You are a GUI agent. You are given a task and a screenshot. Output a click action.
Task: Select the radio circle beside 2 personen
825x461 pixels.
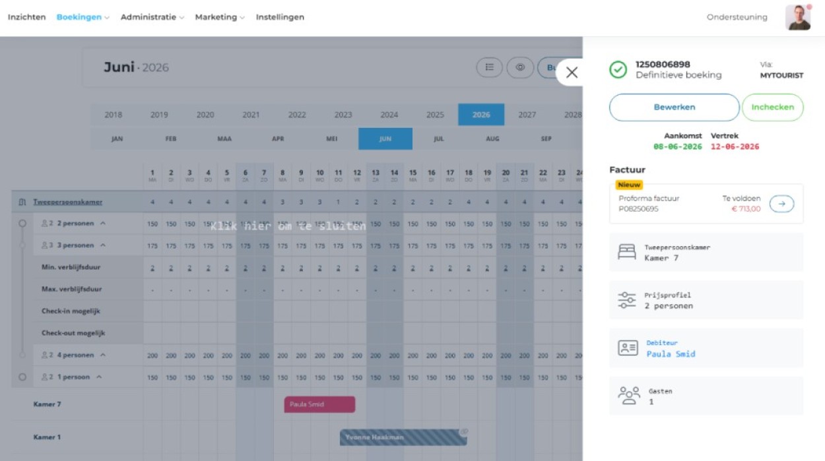pos(22,224)
